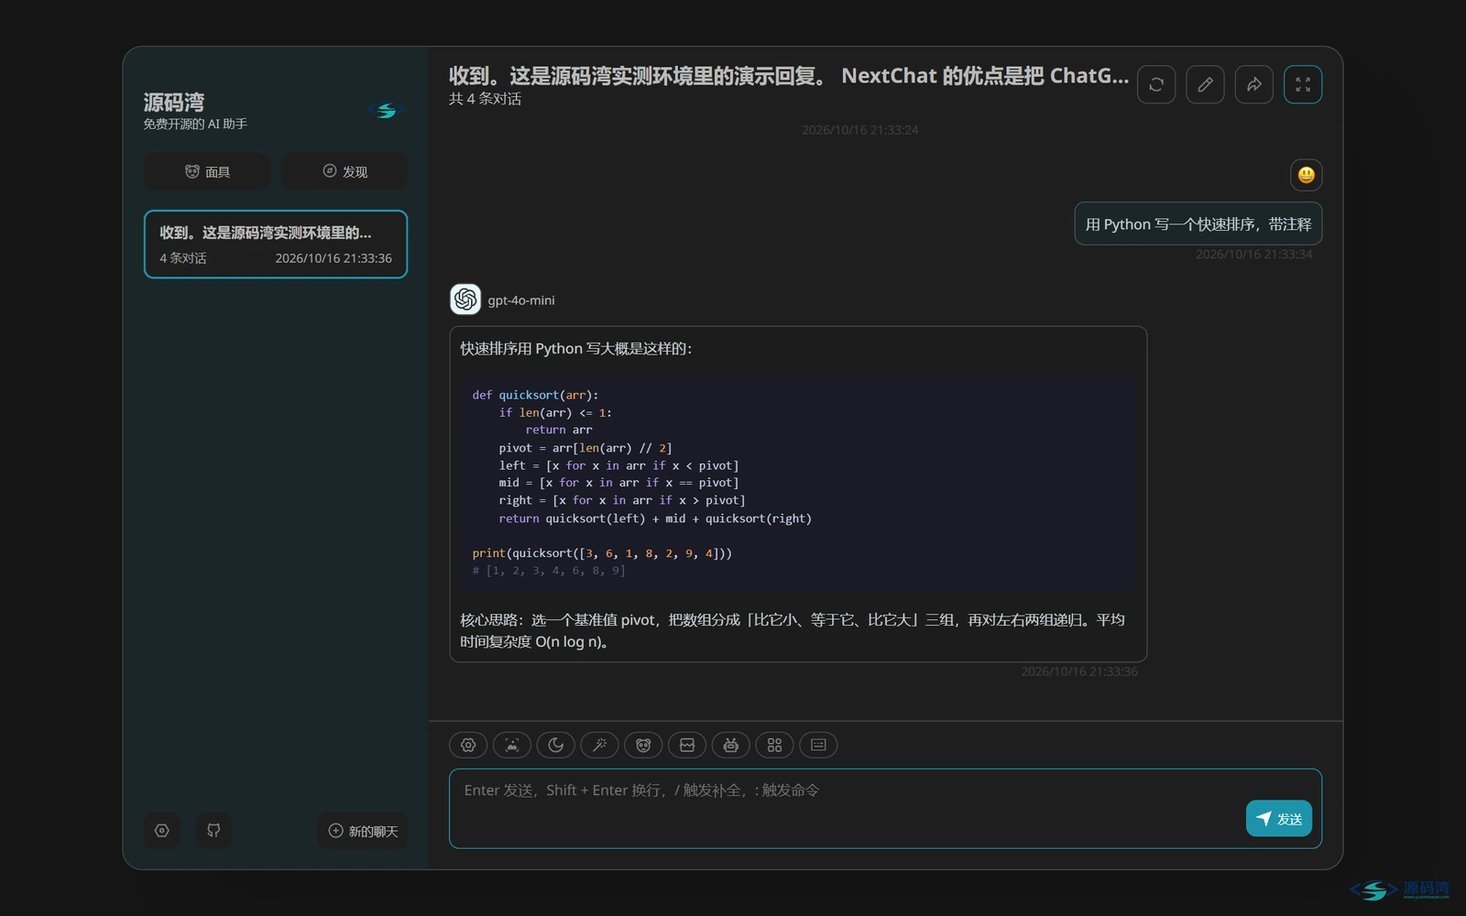
Task: Switch model using the robot icon
Action: (x=731, y=745)
